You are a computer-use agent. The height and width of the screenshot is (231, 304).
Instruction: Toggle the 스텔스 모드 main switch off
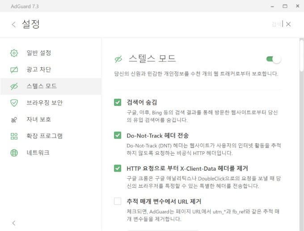tap(274, 59)
